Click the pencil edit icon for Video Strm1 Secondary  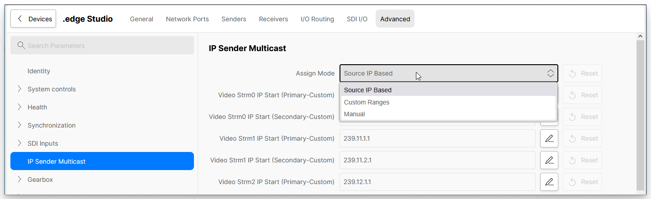(x=549, y=160)
